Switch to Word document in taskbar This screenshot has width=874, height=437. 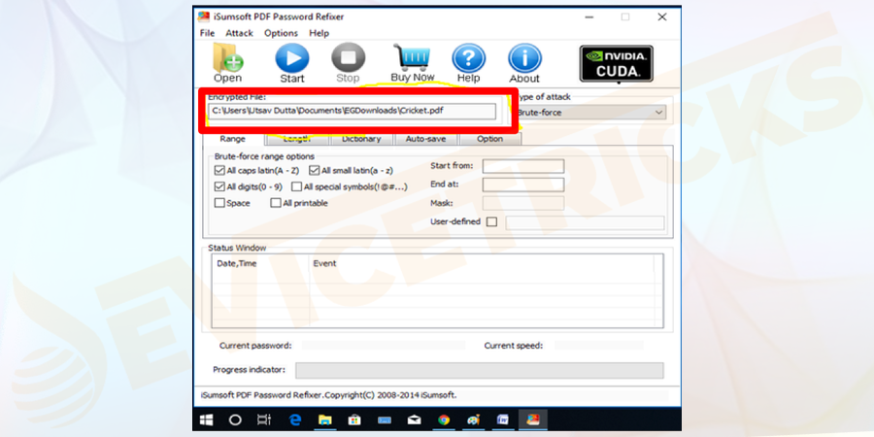(x=503, y=420)
